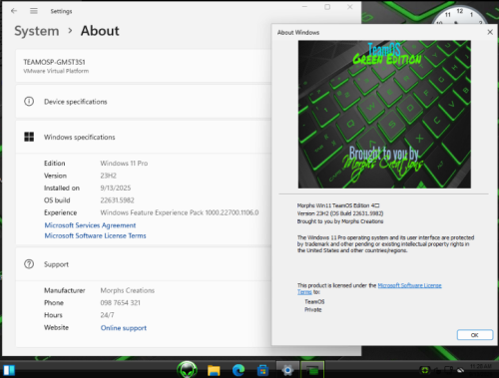This screenshot has width=499, height=378.
Task: Select the Hours value 24/7
Action: pos(107,315)
